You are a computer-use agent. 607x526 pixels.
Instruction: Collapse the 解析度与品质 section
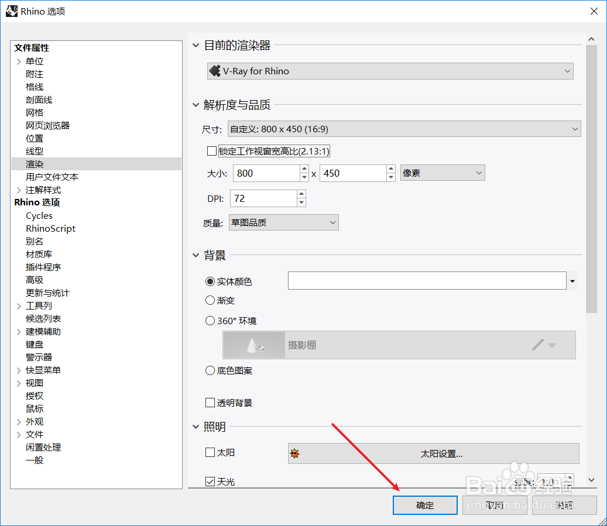pyautogui.click(x=196, y=105)
